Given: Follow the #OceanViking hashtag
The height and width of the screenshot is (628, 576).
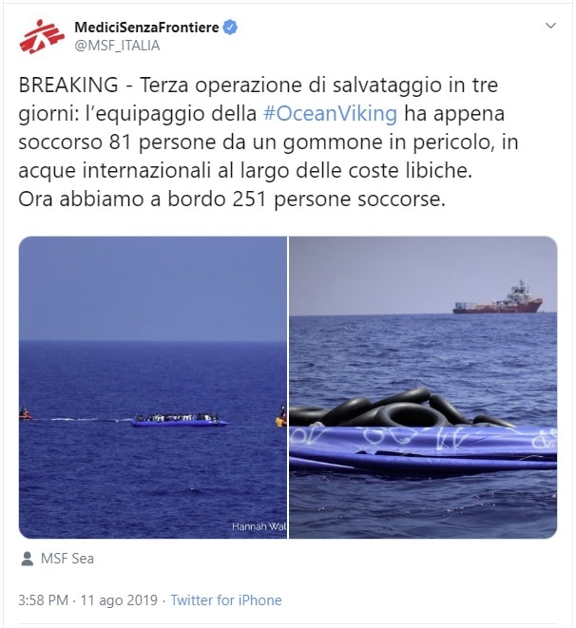Looking at the screenshot, I should tap(331, 113).
